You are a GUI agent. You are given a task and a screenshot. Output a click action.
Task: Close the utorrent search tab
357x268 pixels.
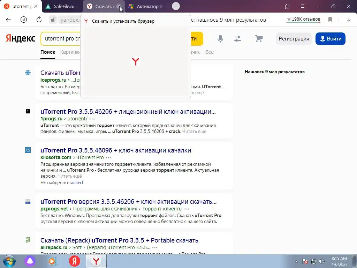36,6
